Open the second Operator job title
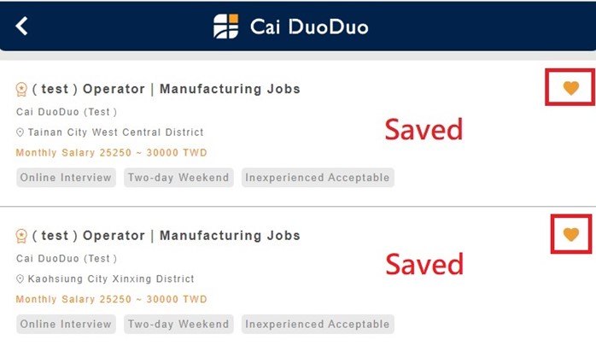Screen dimensions: 596x352 click(167, 235)
